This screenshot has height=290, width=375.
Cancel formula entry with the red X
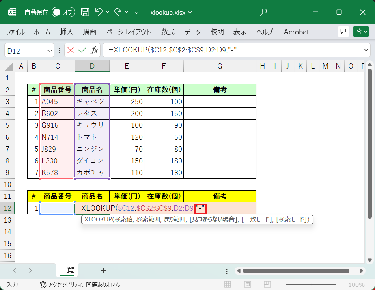pyautogui.click(x=71, y=50)
